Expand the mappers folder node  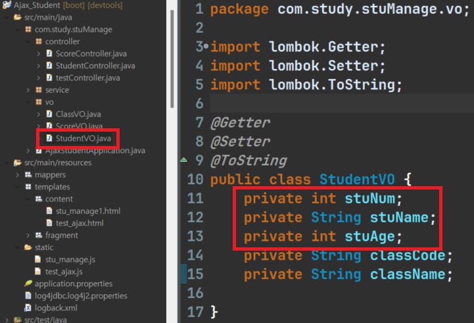pyautogui.click(x=18, y=175)
